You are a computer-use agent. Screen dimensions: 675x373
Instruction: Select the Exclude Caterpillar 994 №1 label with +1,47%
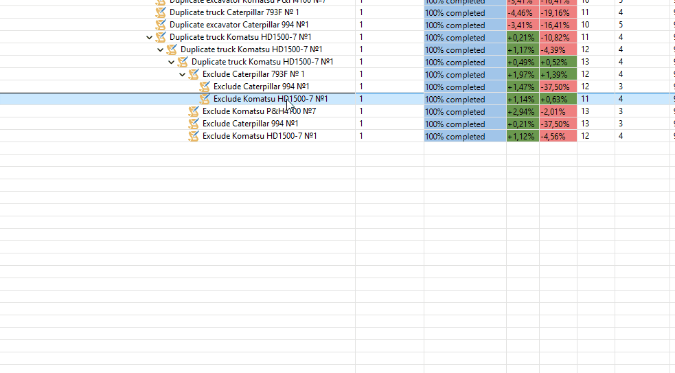click(262, 87)
